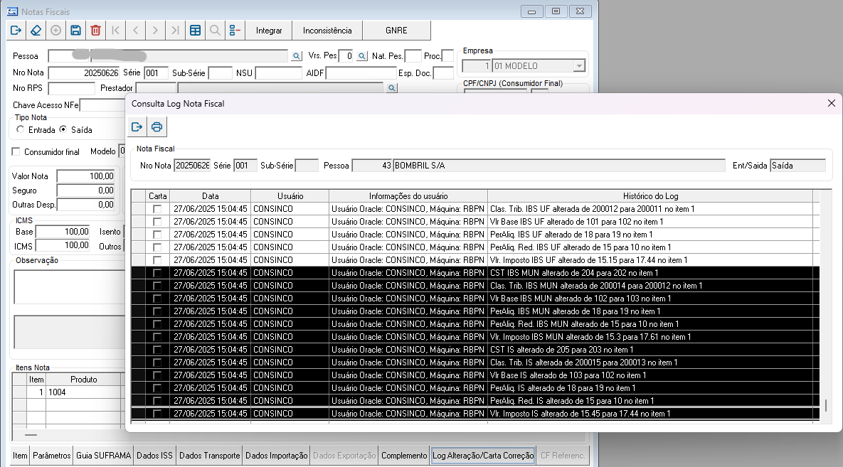
Task: Open Vrs. Pes lookup magnifier icon
Action: coord(362,56)
